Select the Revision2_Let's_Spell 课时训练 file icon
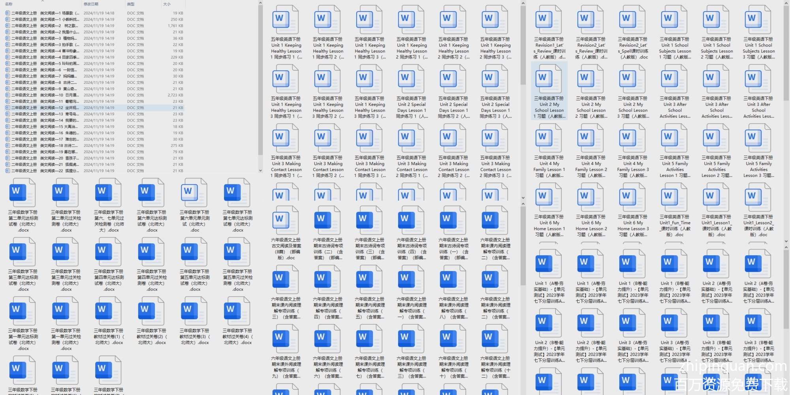 (x=633, y=20)
